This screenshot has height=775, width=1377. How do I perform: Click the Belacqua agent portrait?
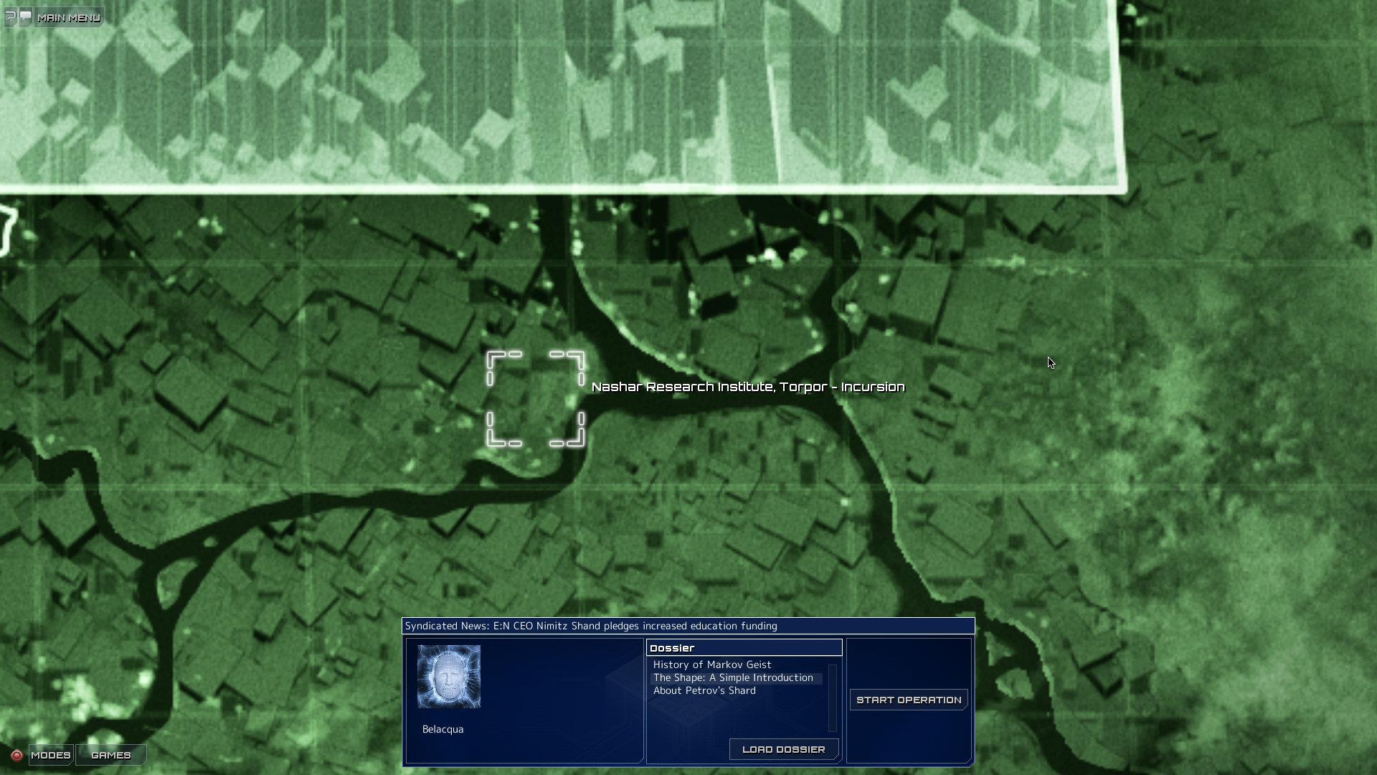tap(449, 677)
